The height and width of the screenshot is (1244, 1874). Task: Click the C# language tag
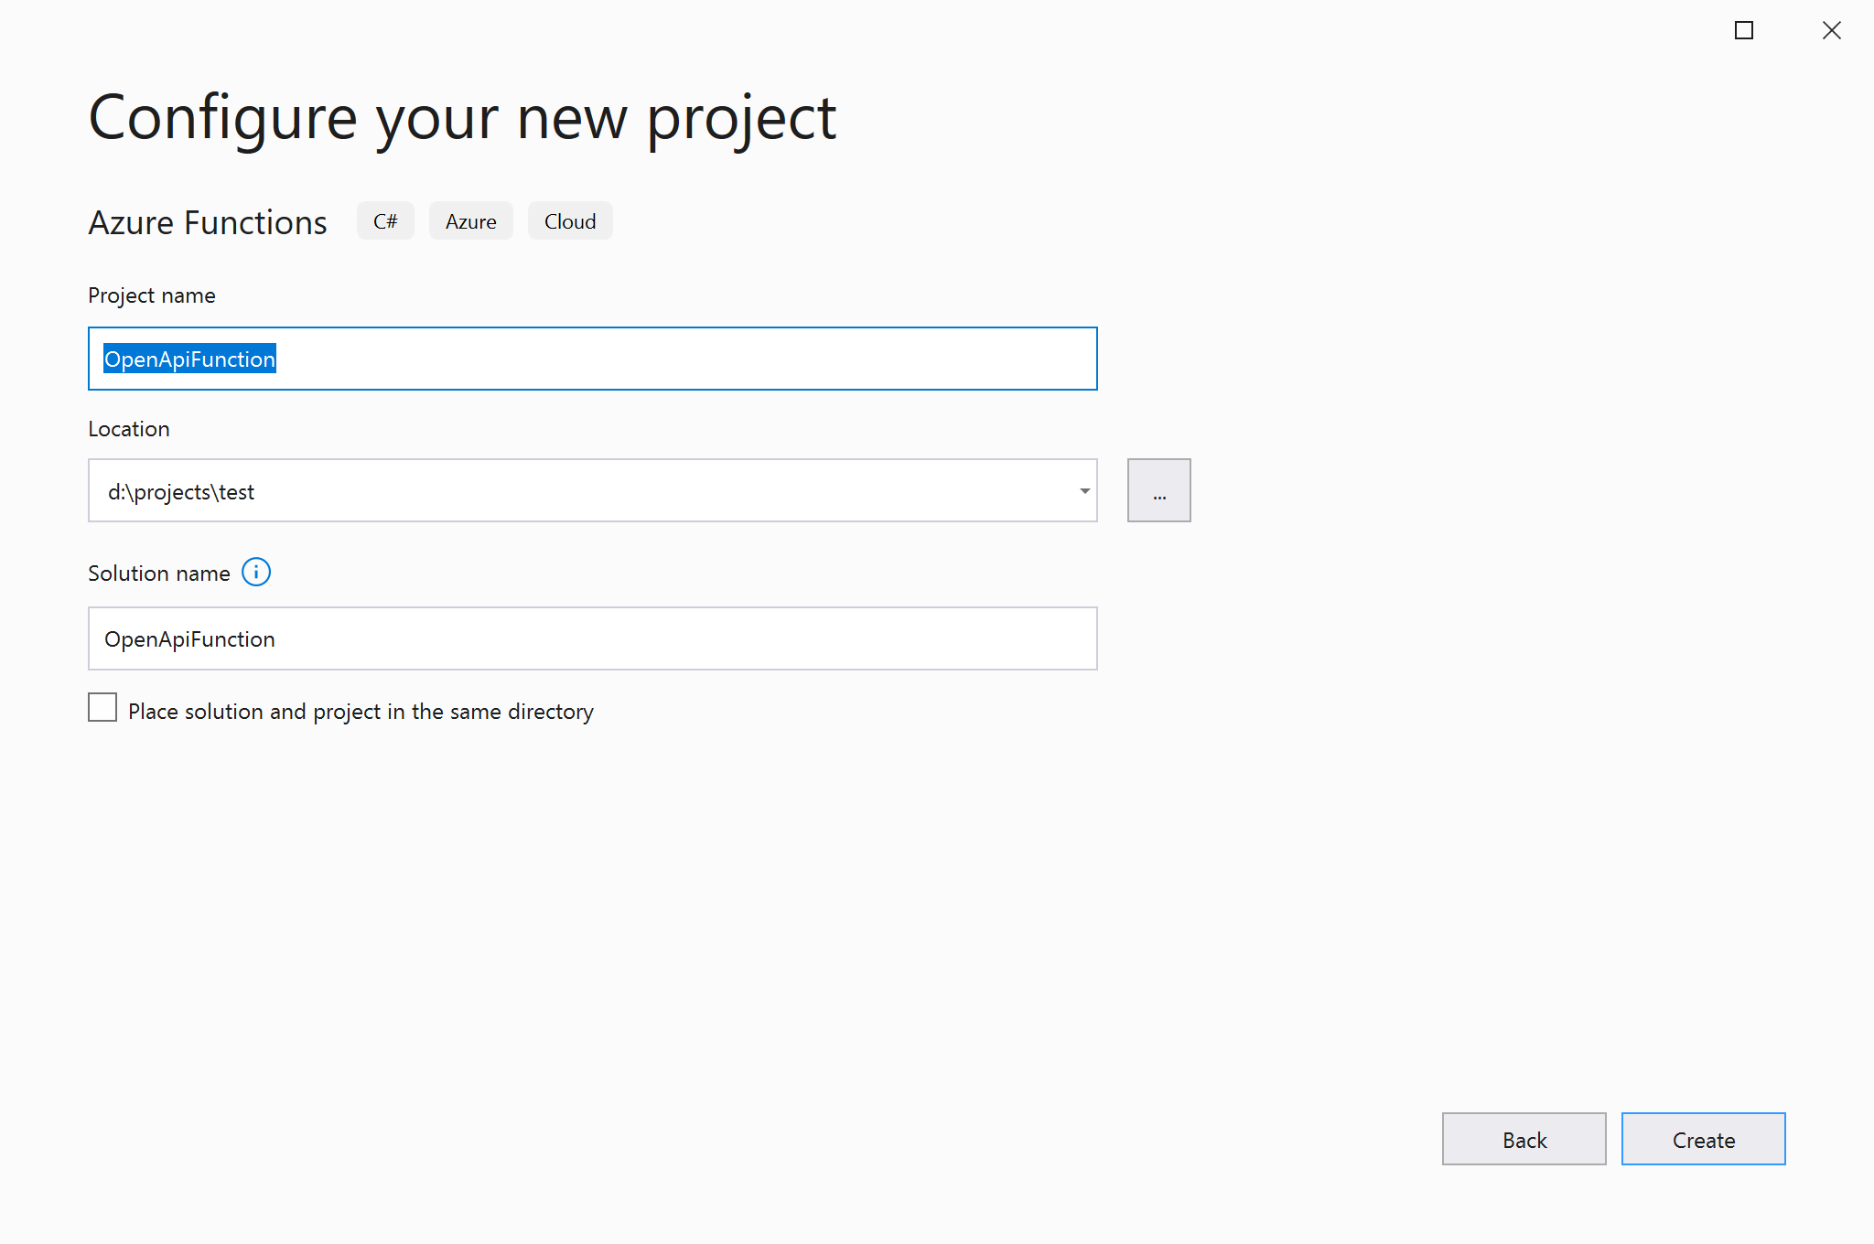[385, 221]
